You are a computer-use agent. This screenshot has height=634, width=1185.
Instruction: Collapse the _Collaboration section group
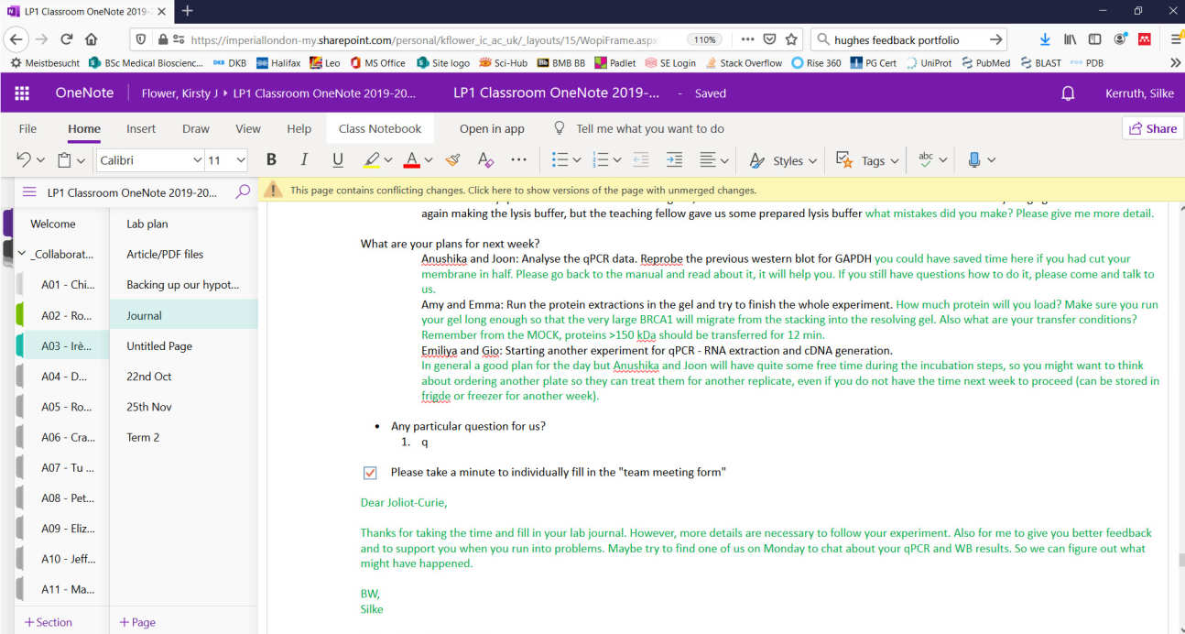(22, 254)
